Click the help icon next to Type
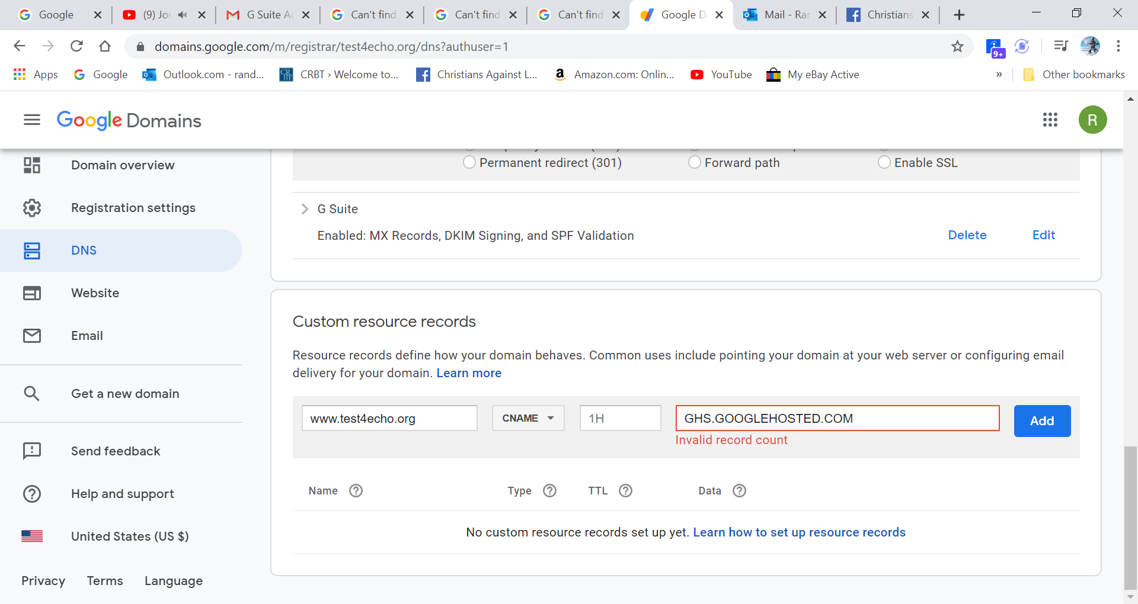Screen dimensions: 1138x604 (x=549, y=491)
